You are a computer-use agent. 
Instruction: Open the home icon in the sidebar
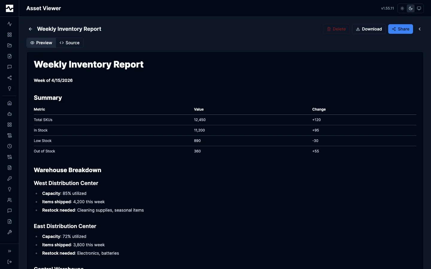(9, 103)
